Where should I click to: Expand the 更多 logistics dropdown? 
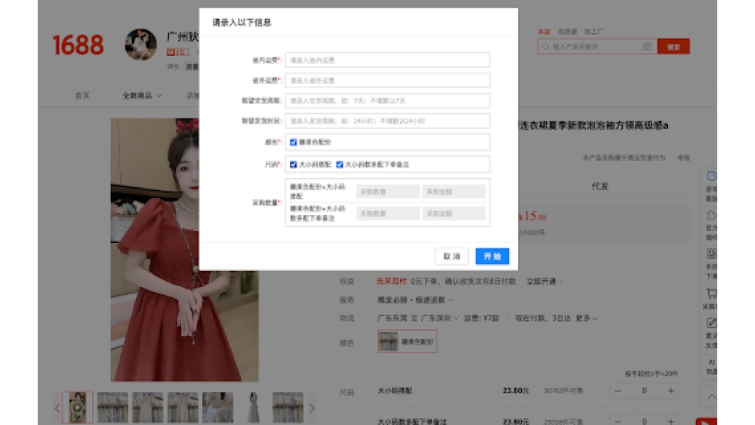coord(587,318)
